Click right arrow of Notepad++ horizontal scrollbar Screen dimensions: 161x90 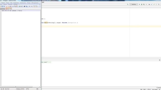[x=39, y=87]
